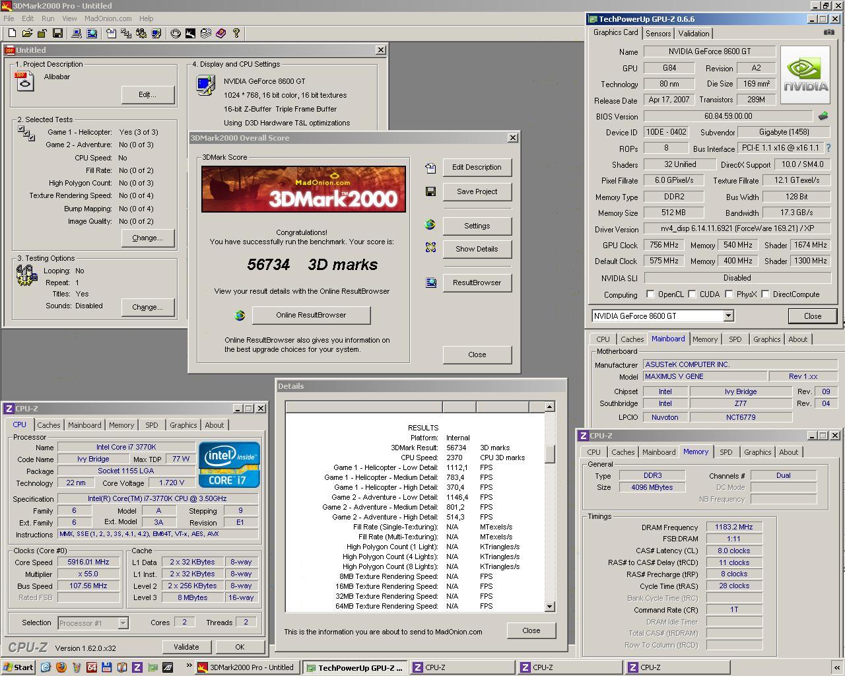Click the Open project folder icon

tap(27, 33)
